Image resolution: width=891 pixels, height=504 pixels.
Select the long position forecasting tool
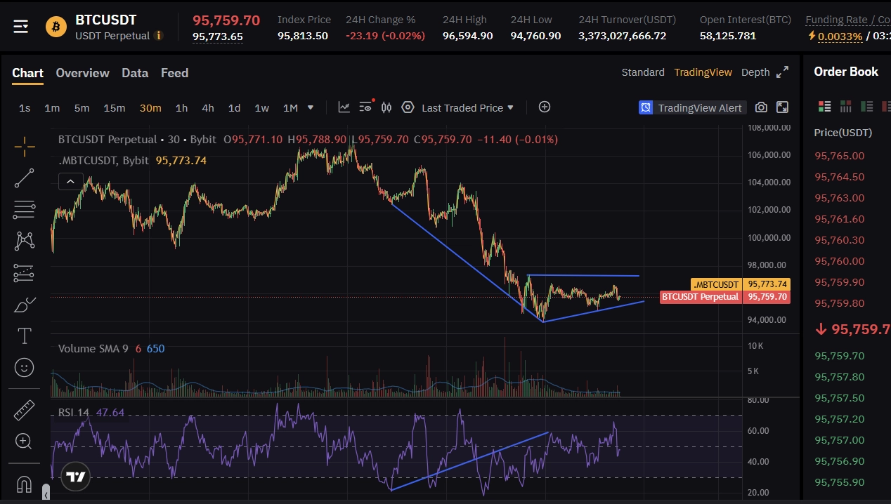tap(25, 273)
